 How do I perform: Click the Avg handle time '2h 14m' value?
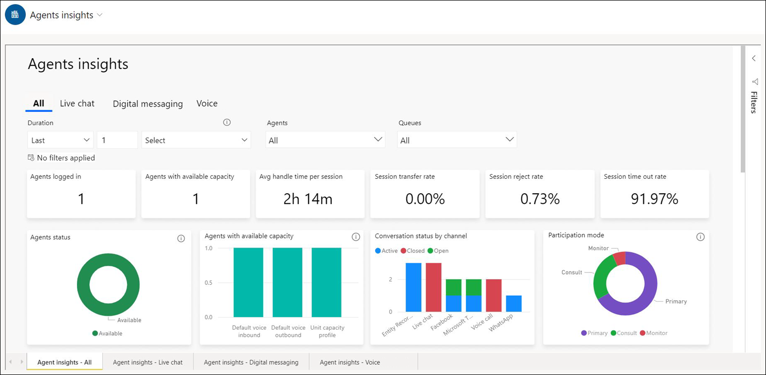(308, 199)
